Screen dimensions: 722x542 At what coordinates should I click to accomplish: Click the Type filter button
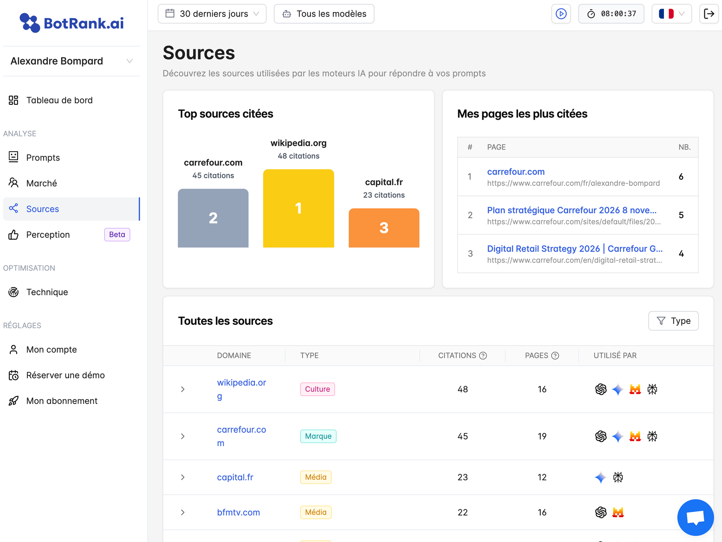point(673,321)
